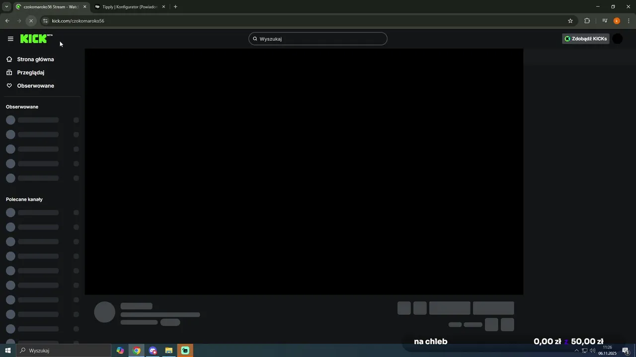Go to Strona główna in sidebar
The image size is (636, 357).
point(35,59)
